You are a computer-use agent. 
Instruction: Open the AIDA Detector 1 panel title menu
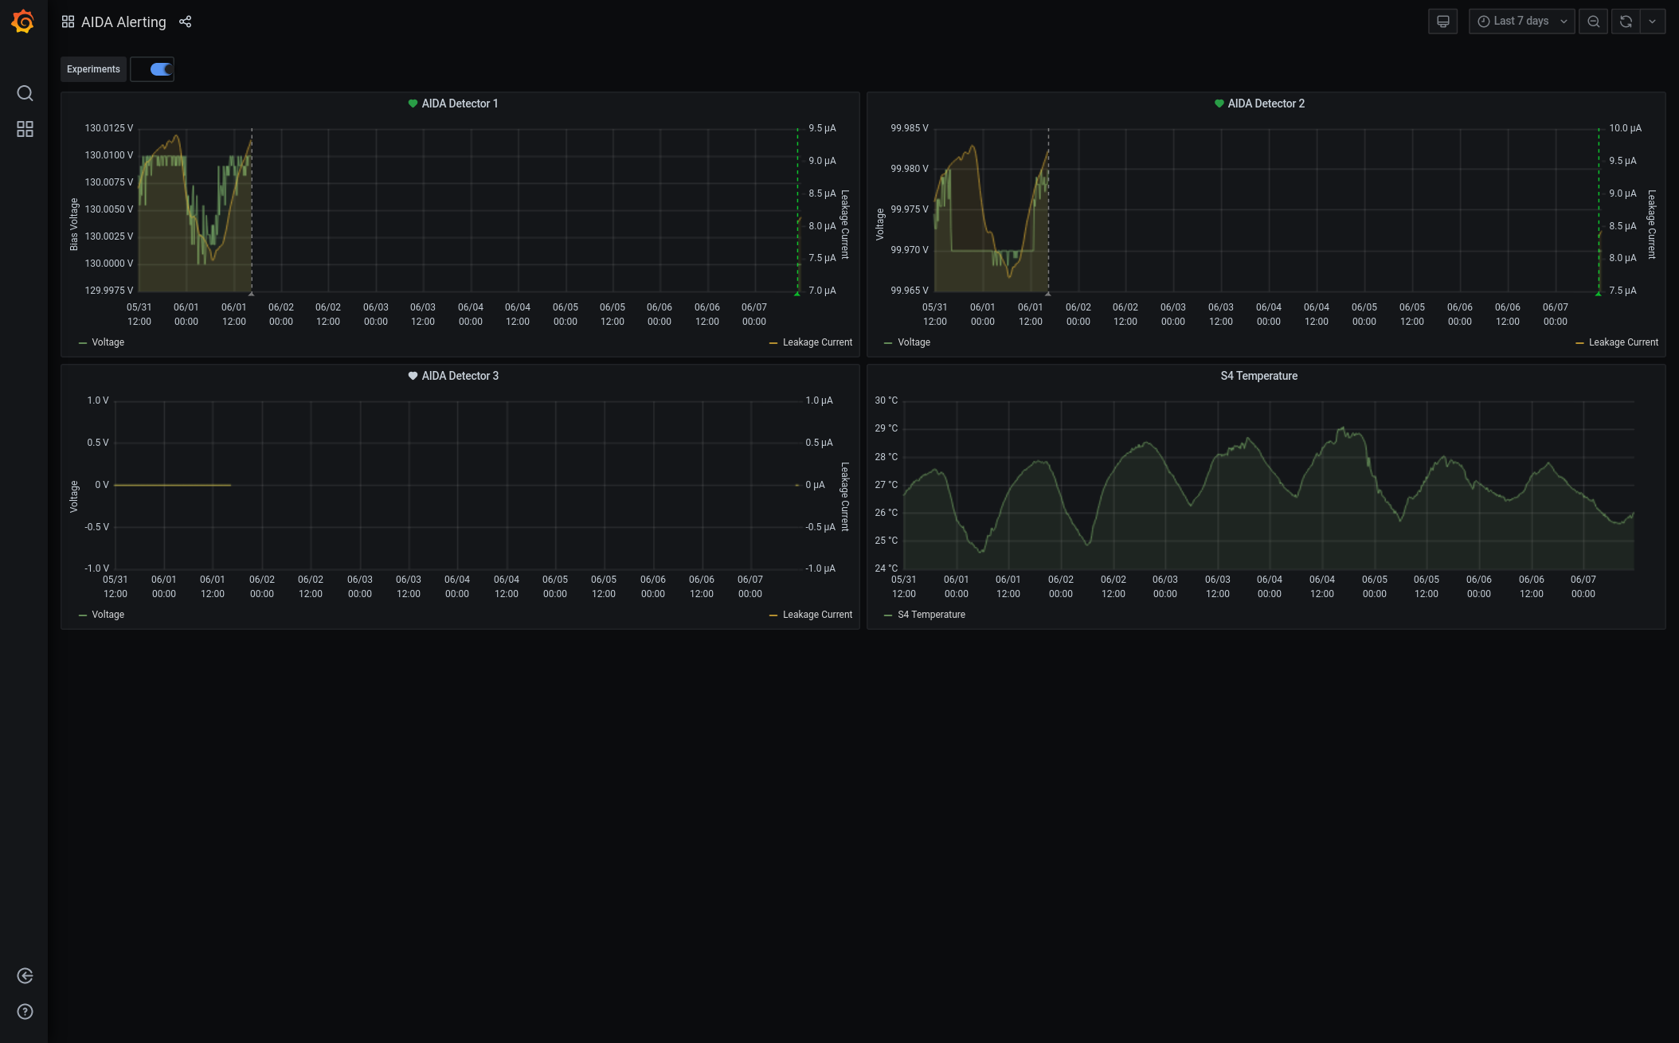459,104
